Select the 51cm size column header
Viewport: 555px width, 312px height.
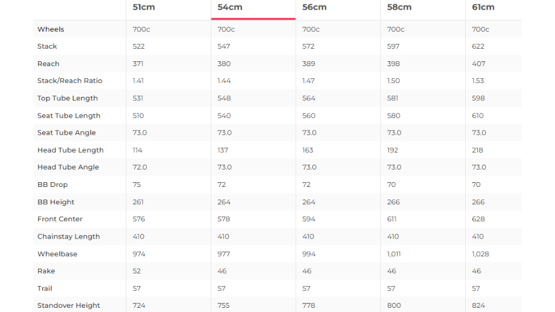click(x=143, y=7)
